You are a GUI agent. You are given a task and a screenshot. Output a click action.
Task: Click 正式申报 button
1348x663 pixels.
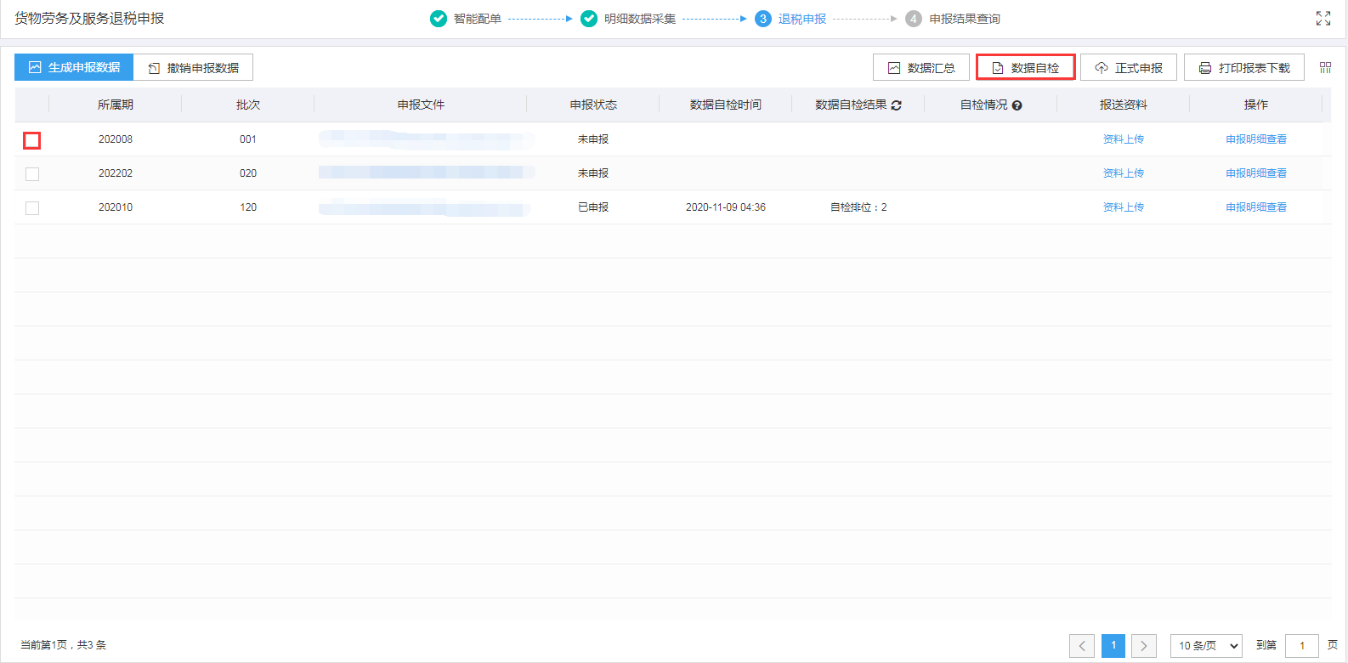(x=1129, y=67)
